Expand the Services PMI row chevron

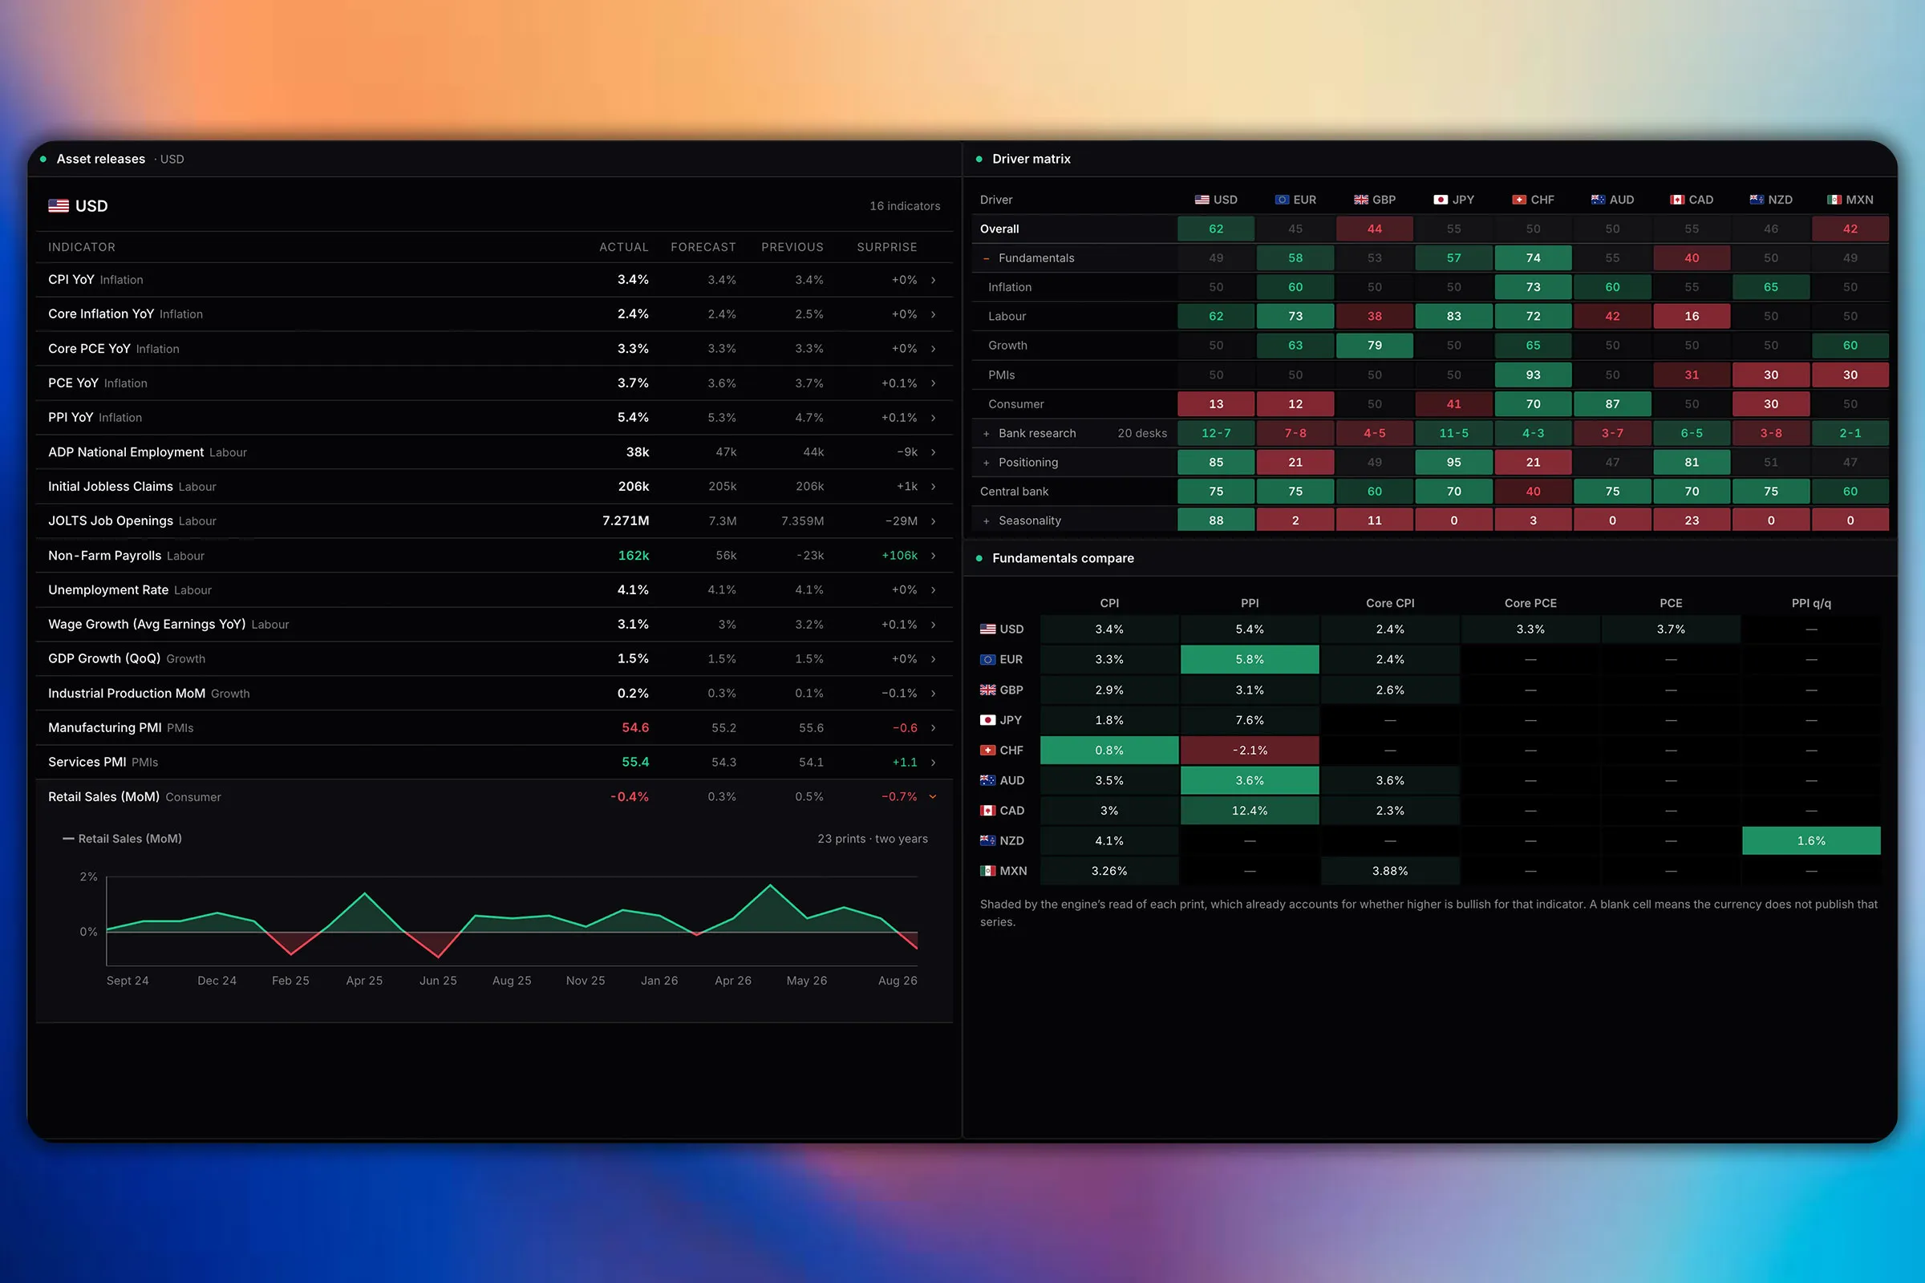tap(933, 763)
